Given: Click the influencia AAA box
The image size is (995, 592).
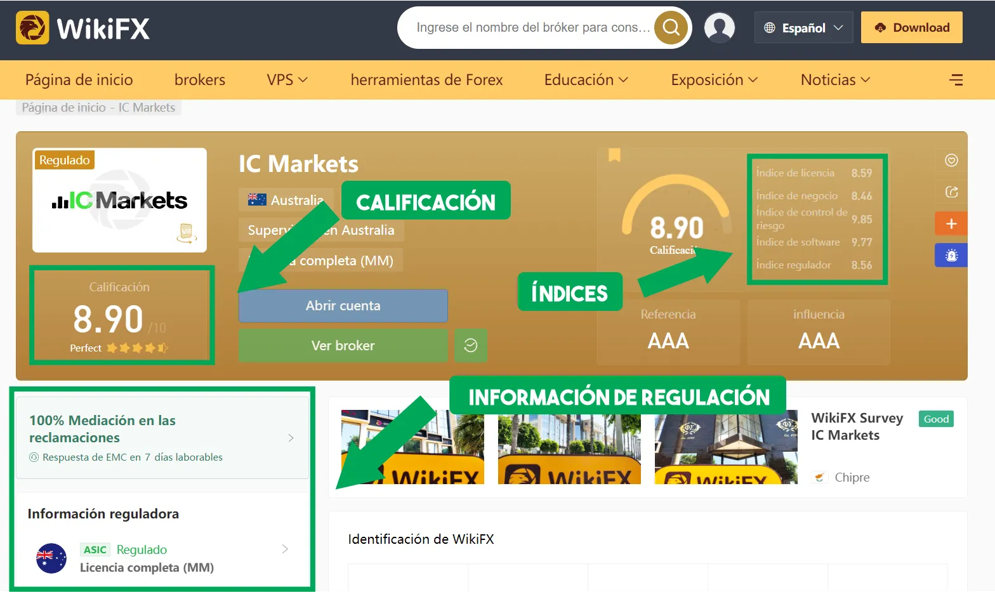Looking at the screenshot, I should 819,332.
